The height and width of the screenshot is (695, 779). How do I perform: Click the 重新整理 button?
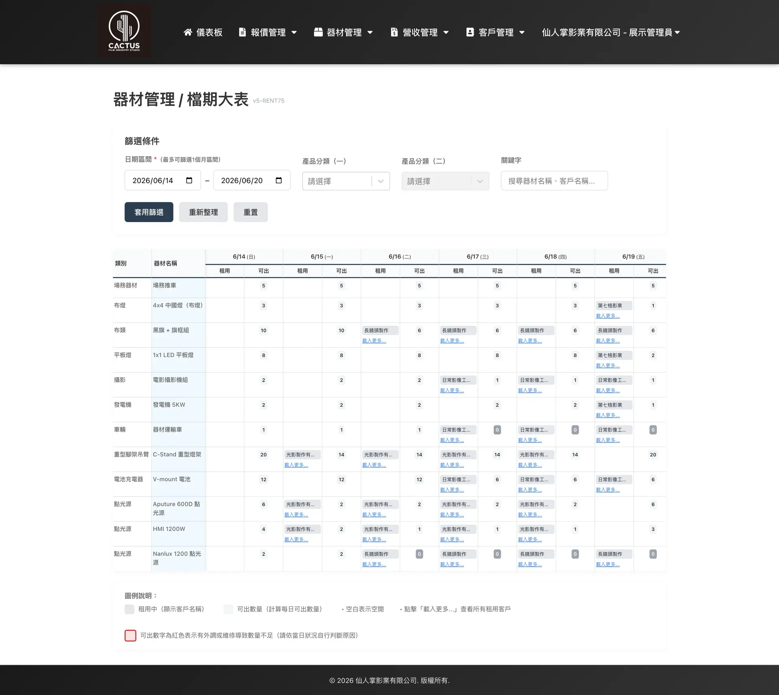point(203,212)
